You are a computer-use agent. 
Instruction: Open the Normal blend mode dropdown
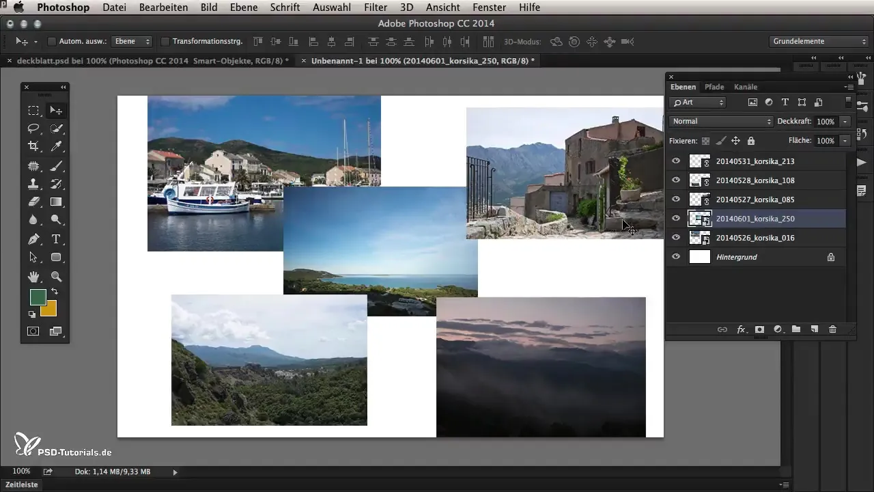click(721, 121)
